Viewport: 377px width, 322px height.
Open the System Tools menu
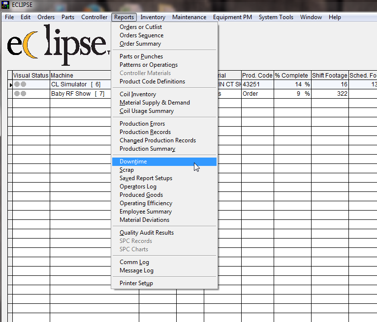[x=276, y=17]
